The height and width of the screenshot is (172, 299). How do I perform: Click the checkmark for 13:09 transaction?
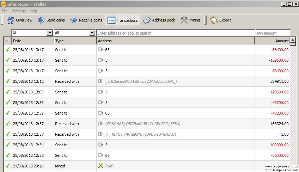[8, 92]
